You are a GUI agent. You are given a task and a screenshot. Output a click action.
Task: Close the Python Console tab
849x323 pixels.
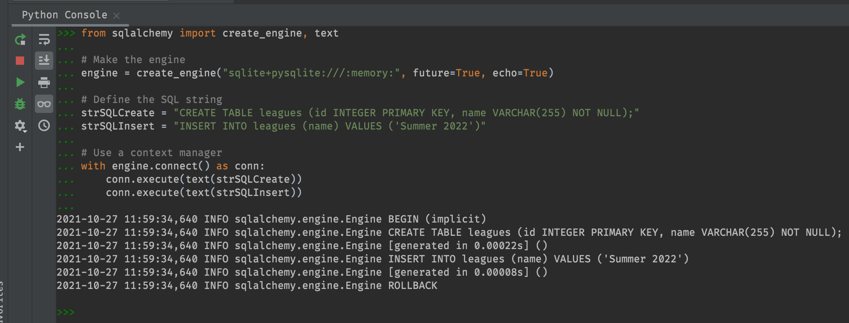point(117,16)
